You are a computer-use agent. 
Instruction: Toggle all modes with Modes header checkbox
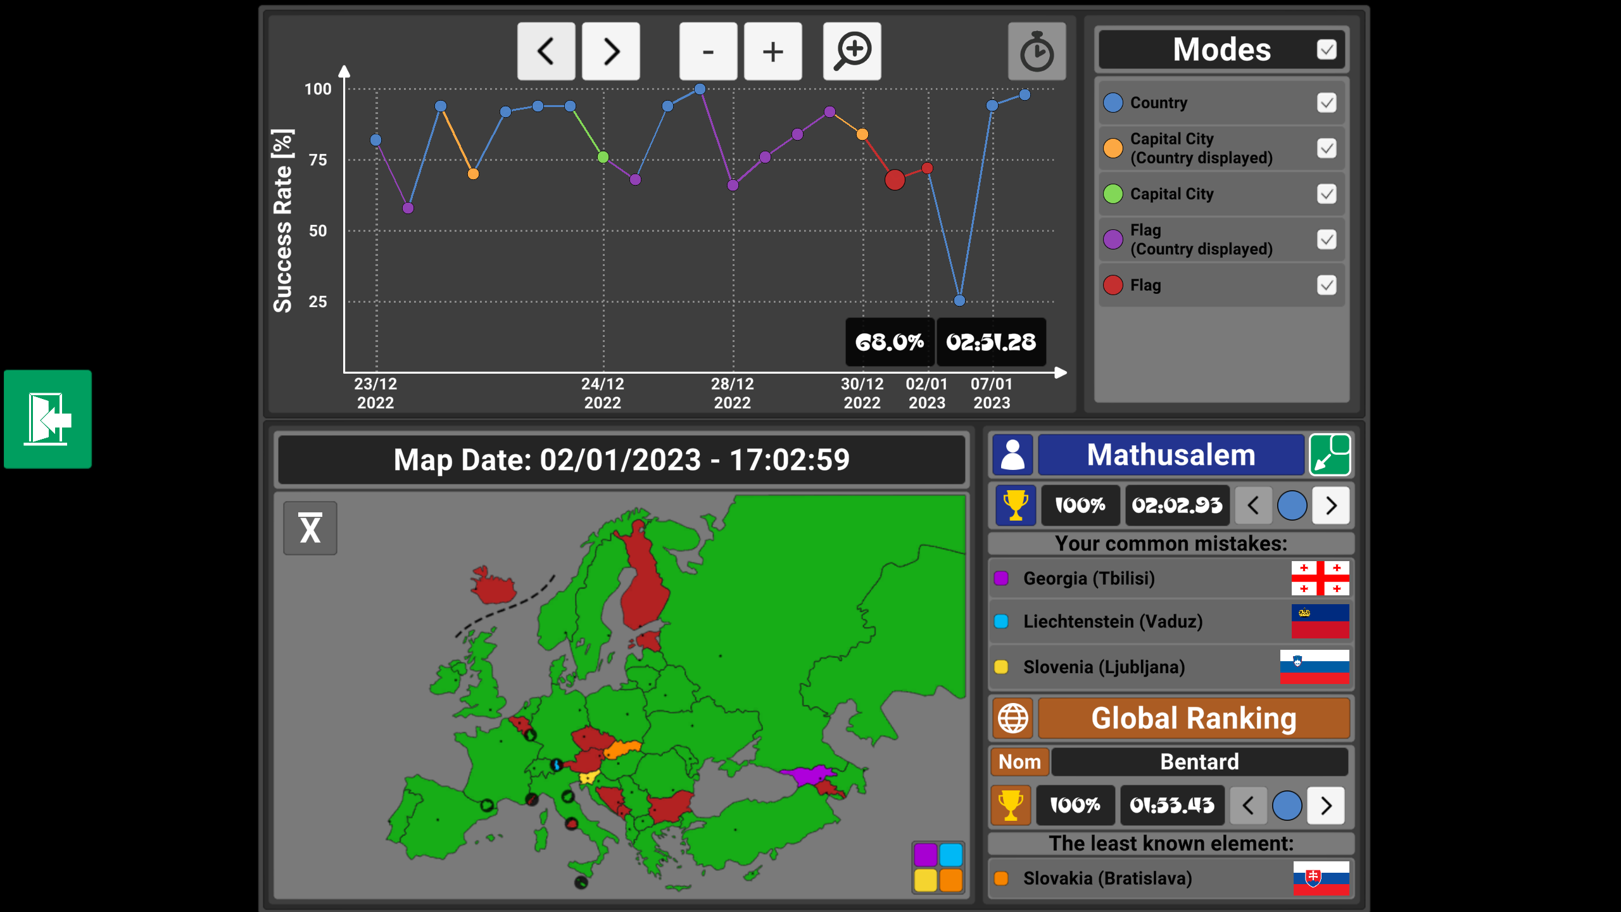click(x=1327, y=49)
